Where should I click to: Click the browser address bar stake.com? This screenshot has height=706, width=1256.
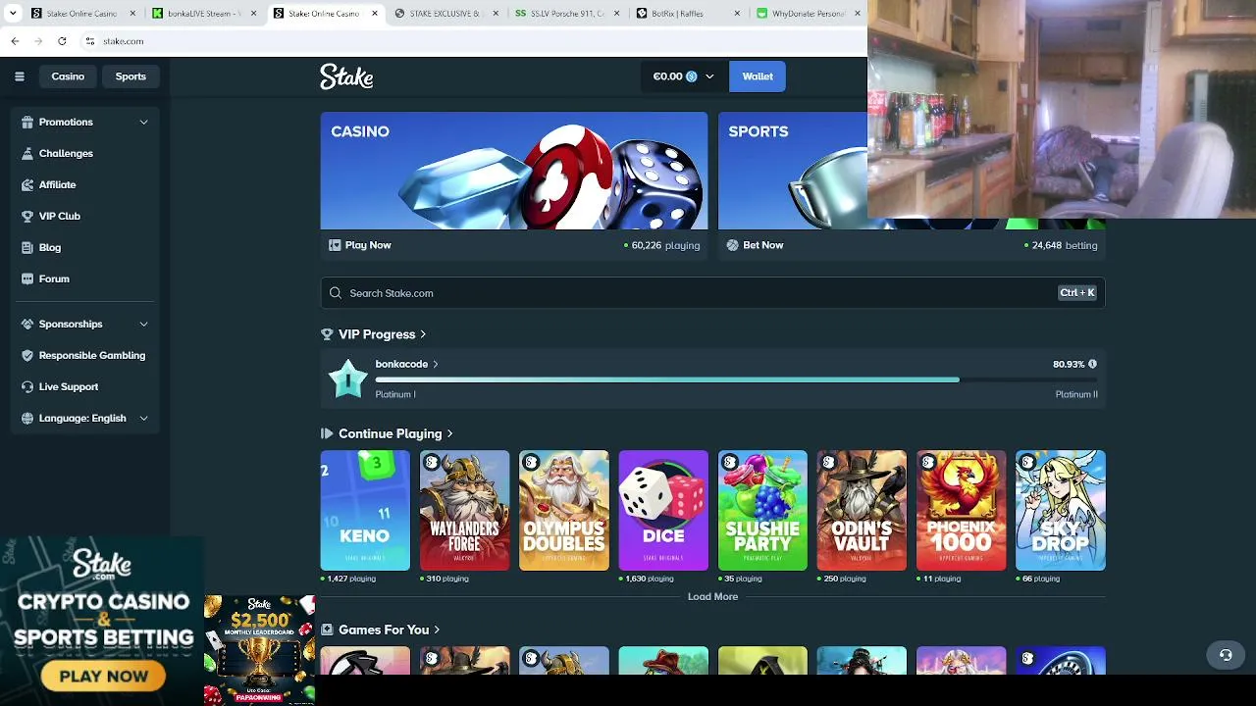[x=124, y=41]
